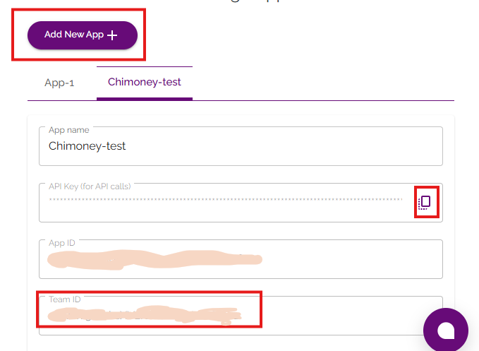Click the "App name" field label
The image size is (479, 351).
click(x=70, y=130)
